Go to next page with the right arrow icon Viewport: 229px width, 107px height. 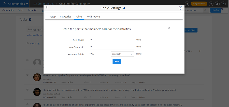[x=200, y=51]
